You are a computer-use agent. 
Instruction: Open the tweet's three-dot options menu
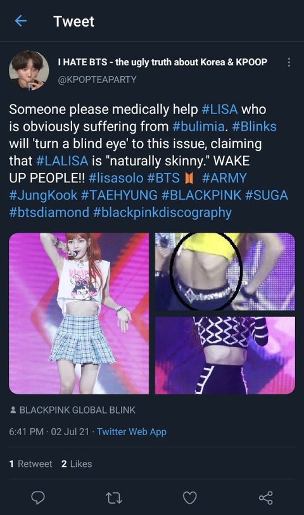coord(289,63)
